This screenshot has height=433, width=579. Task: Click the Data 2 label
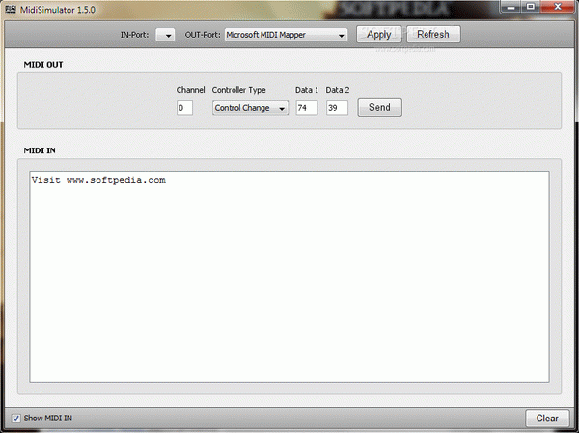pyautogui.click(x=338, y=90)
